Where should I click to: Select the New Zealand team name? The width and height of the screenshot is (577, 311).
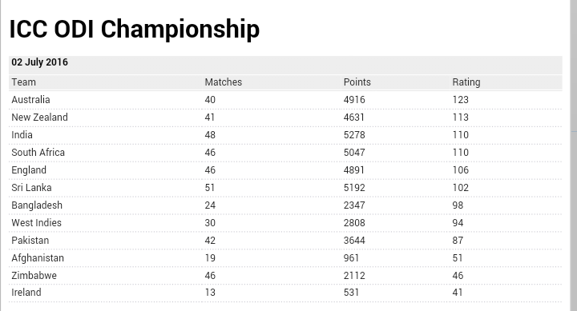pyautogui.click(x=40, y=118)
